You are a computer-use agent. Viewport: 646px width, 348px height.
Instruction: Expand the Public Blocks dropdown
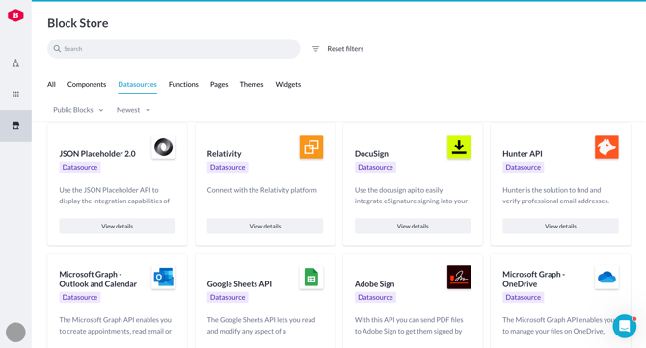(x=78, y=110)
